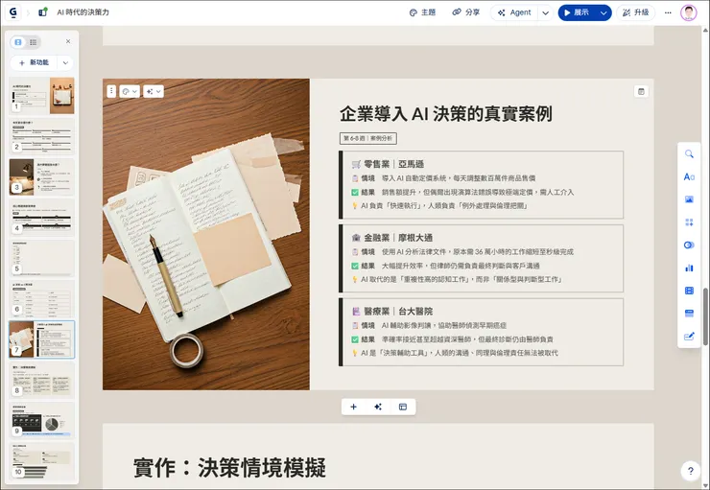
Task: Launch the Agent assistant
Action: coord(514,12)
